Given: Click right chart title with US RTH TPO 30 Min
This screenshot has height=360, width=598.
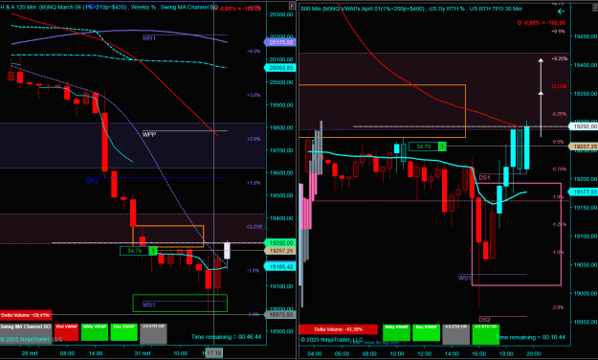Looking at the screenshot, I should tap(411, 9).
